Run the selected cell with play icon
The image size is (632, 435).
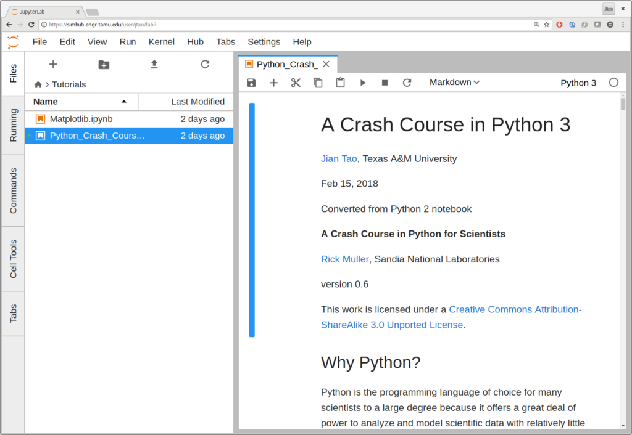tap(363, 83)
